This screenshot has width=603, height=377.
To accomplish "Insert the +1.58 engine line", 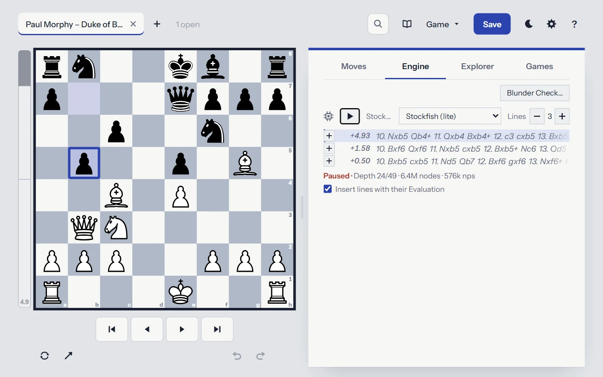I will coord(329,148).
